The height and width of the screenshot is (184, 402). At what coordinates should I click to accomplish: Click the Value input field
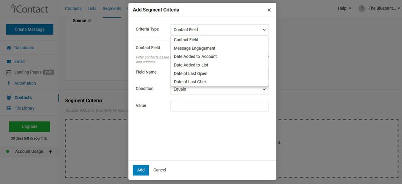220,106
